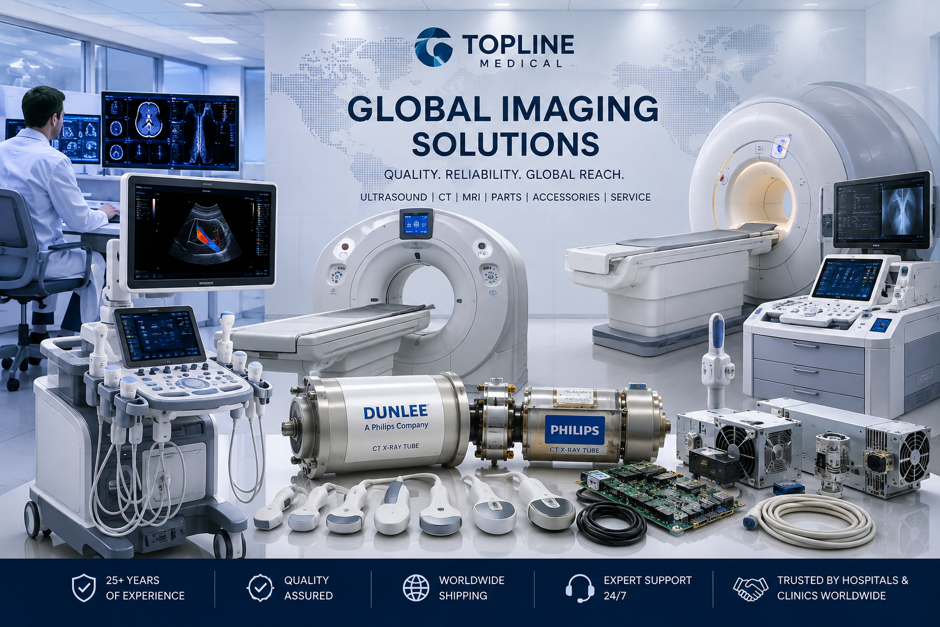Click the 'EXPERT SUPPORT 24/7' footer text
Screen dimensions: 940x627
point(647,588)
